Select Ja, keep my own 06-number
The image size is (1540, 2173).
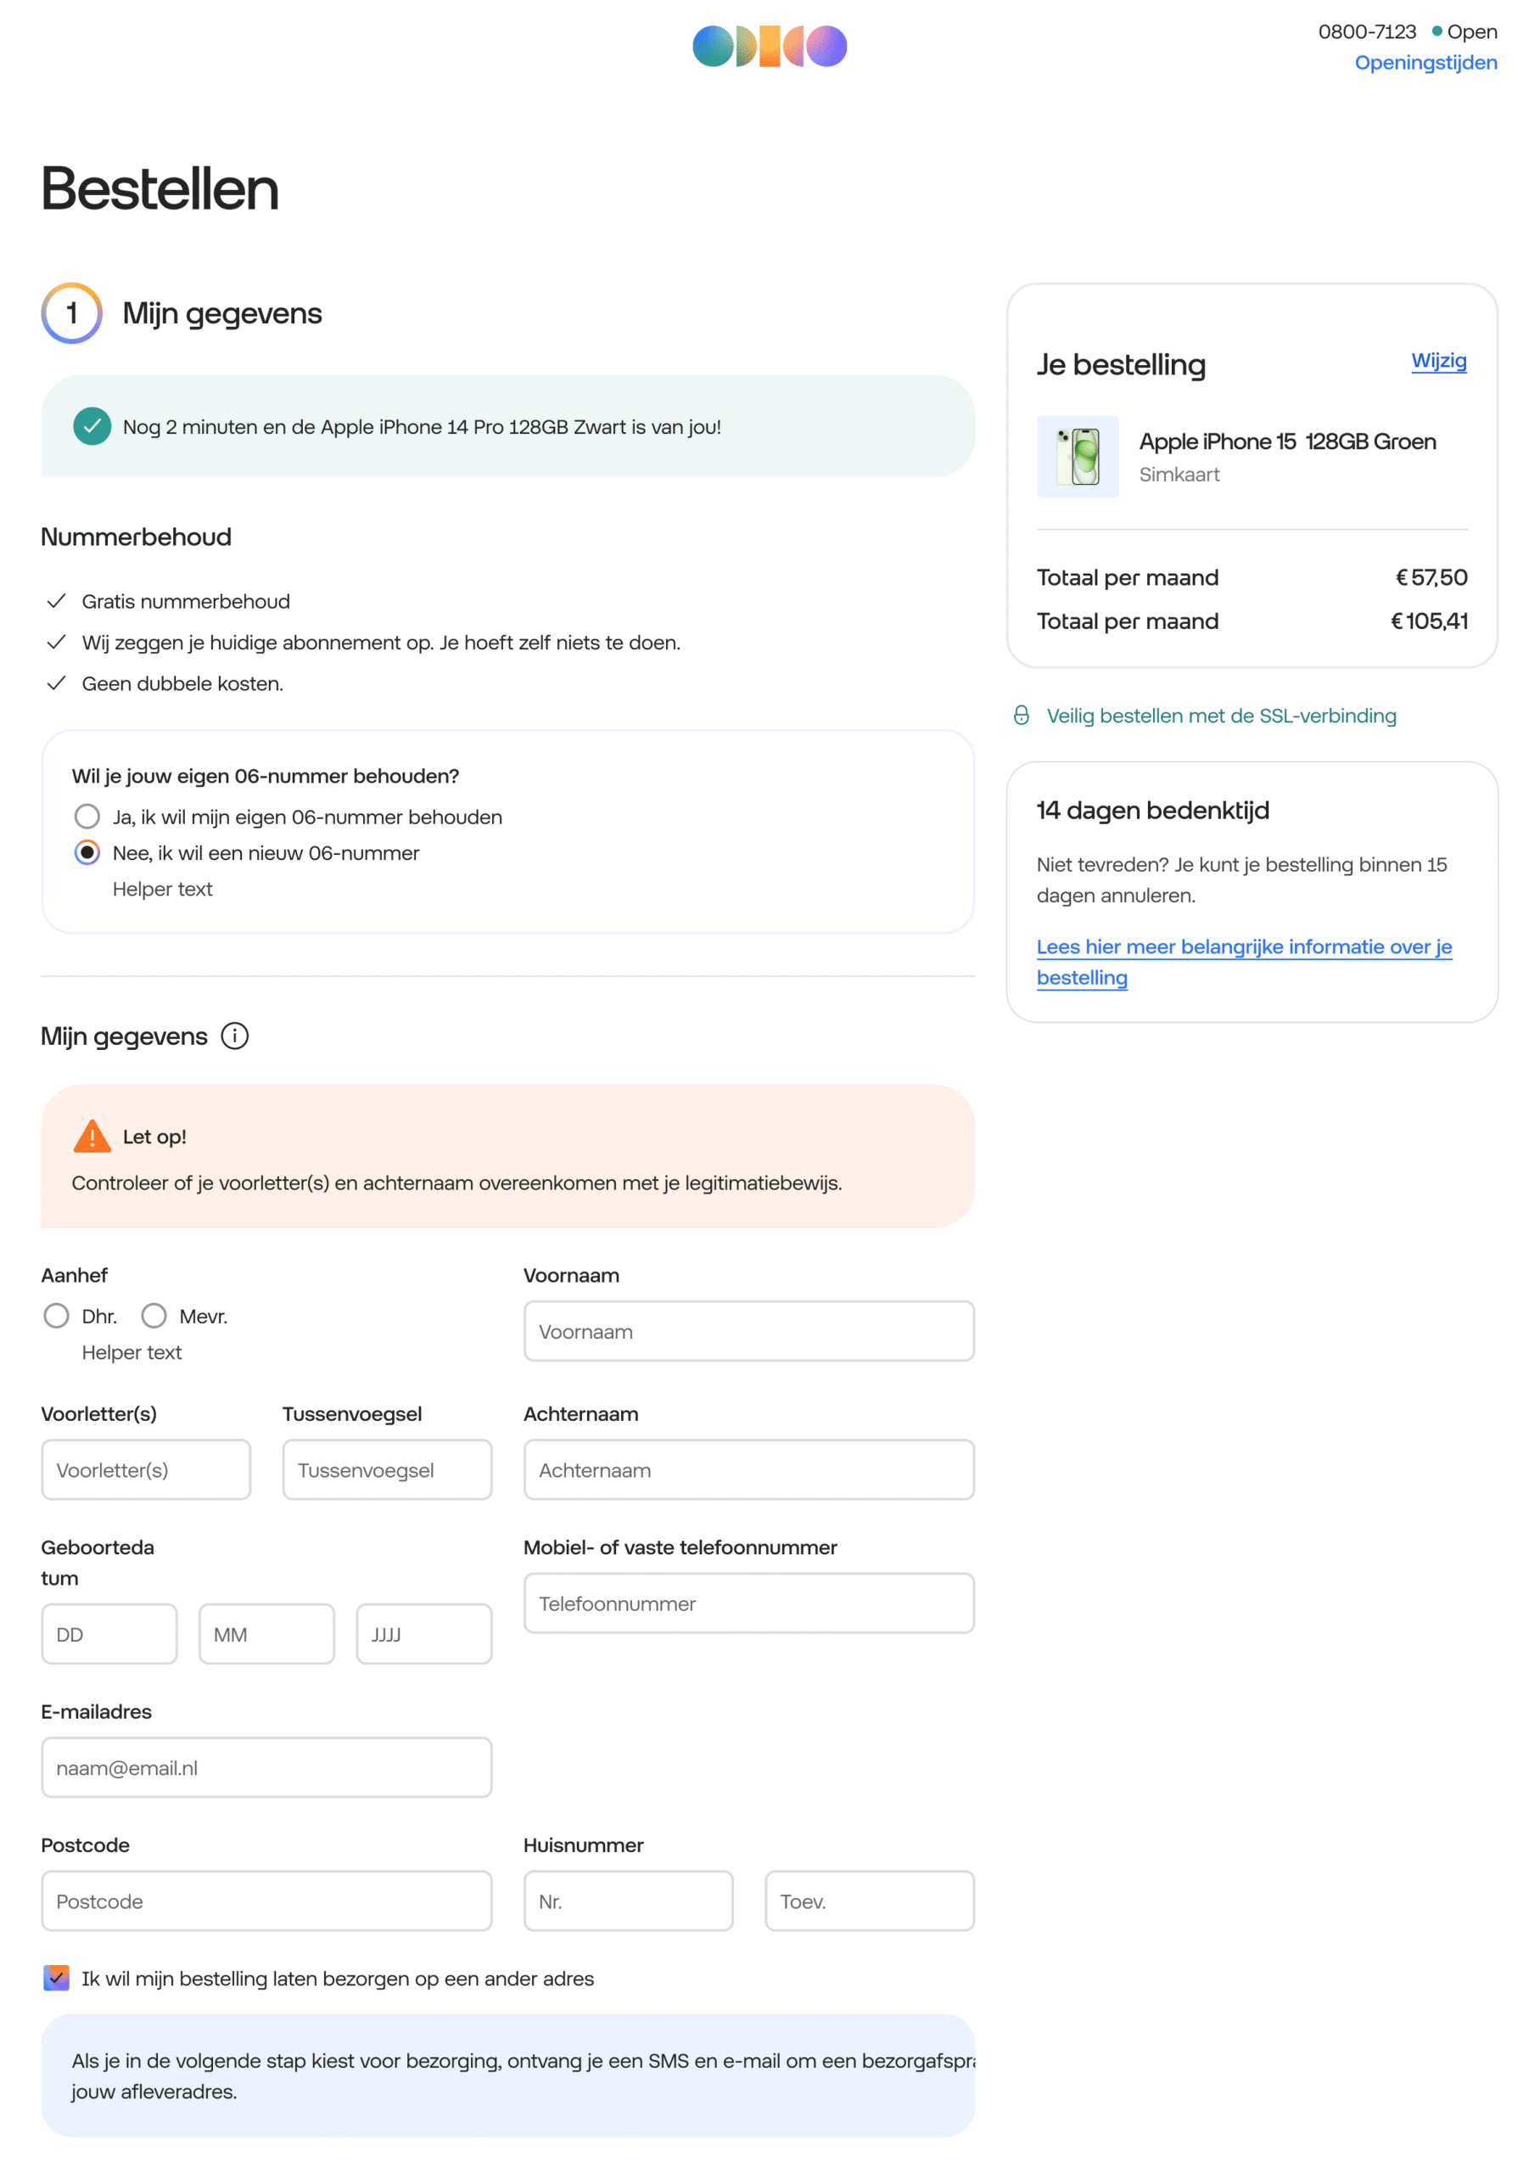click(87, 817)
